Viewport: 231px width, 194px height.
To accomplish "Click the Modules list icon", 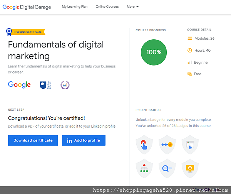I will point(189,38).
